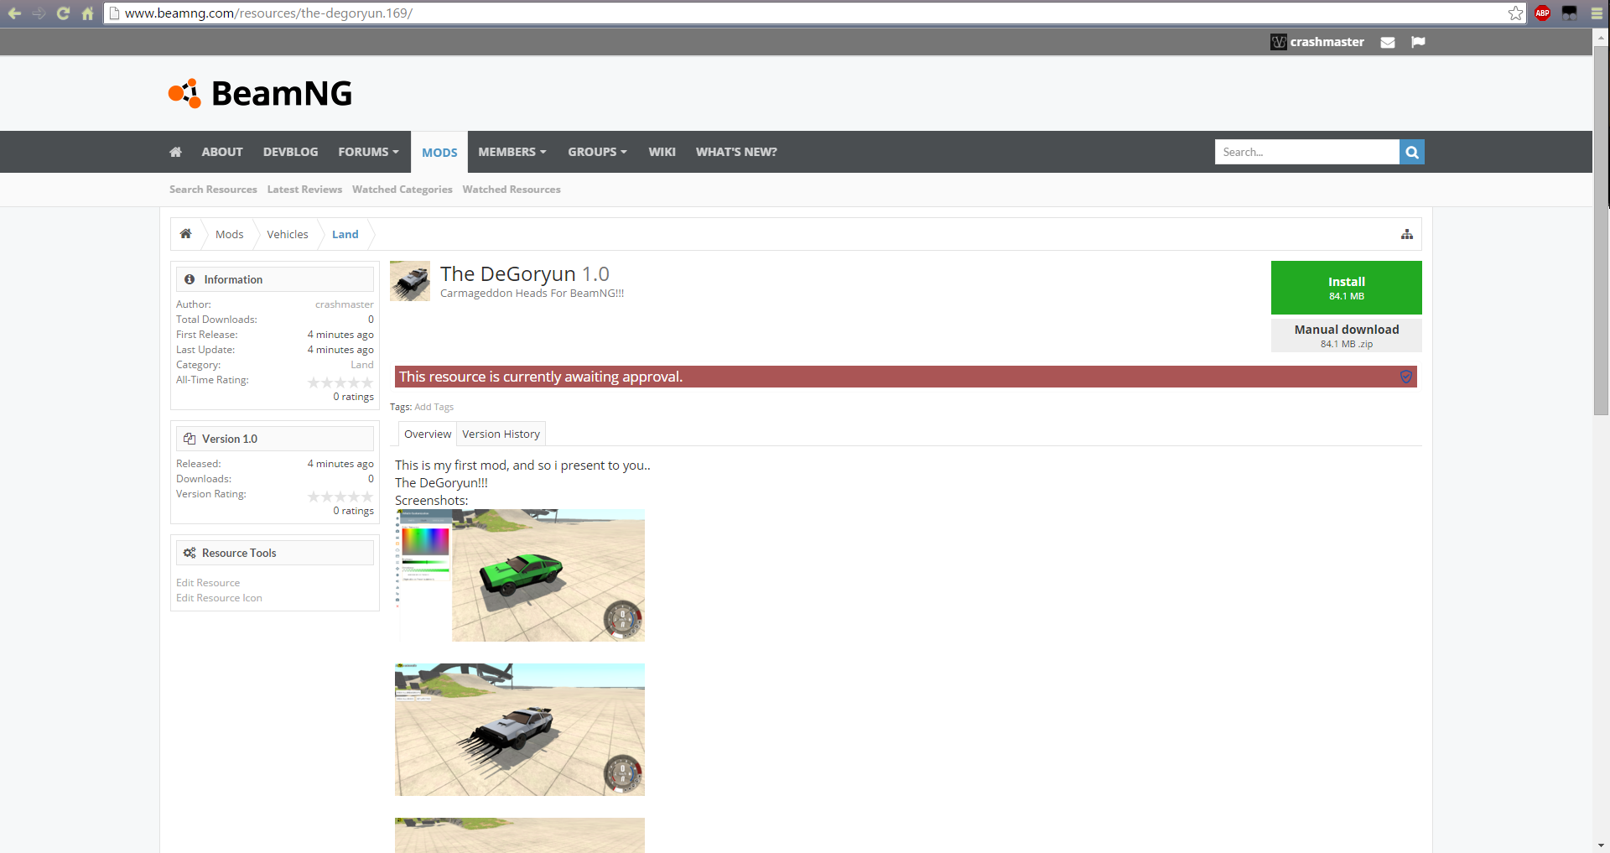
Task: Open the sitemap icon in breadcrumb bar
Action: coord(1407,234)
